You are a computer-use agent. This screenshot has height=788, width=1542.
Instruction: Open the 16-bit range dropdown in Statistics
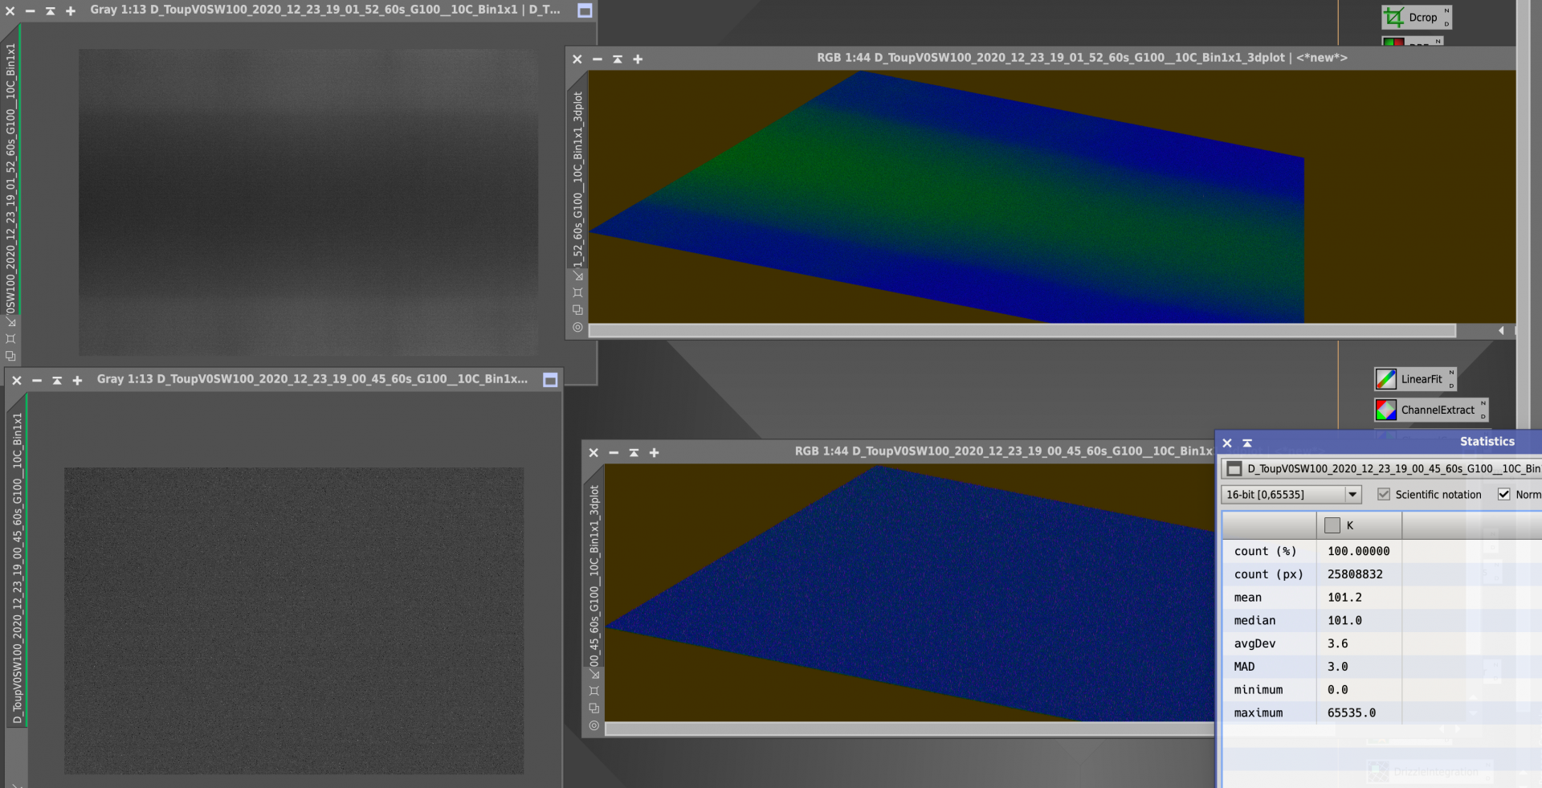tap(1291, 495)
